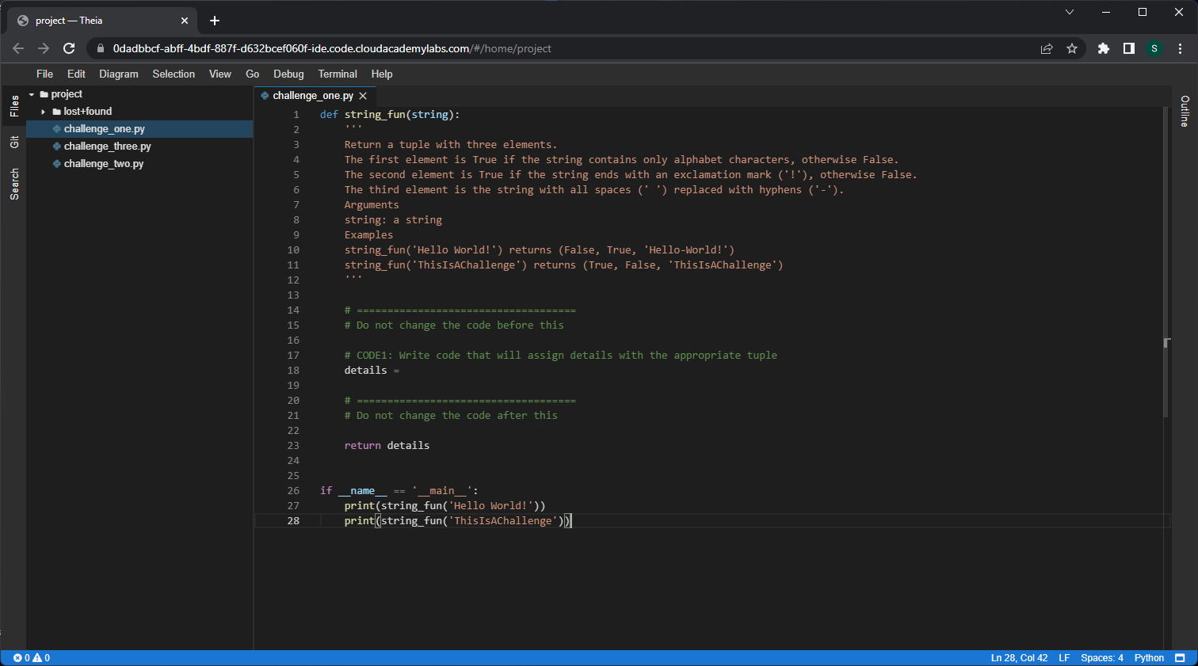Select challenge_one.py in file tree
The height and width of the screenshot is (666, 1198).
click(x=139, y=129)
